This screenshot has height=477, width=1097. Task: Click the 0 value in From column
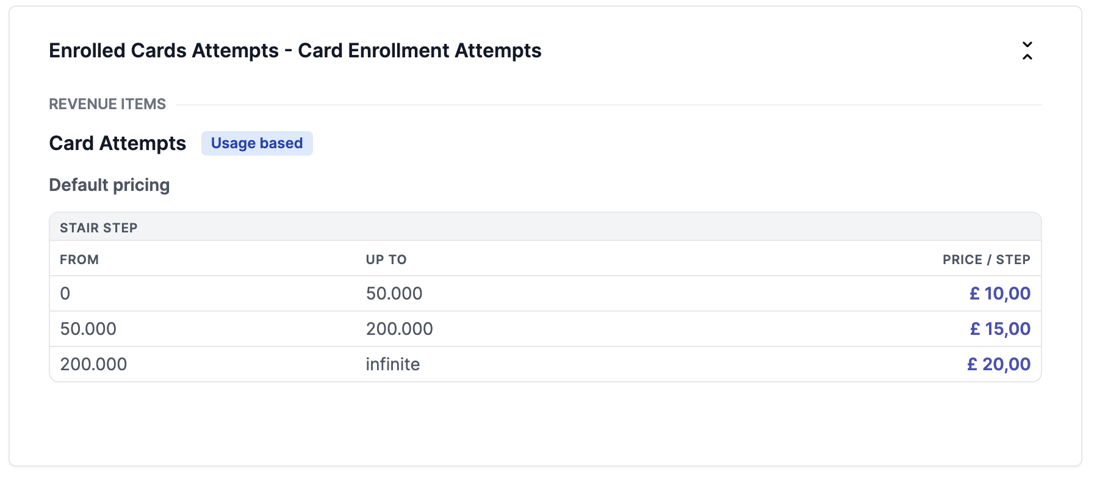tap(65, 293)
